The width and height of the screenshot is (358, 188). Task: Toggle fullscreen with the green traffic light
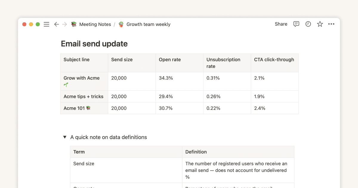click(x=38, y=24)
